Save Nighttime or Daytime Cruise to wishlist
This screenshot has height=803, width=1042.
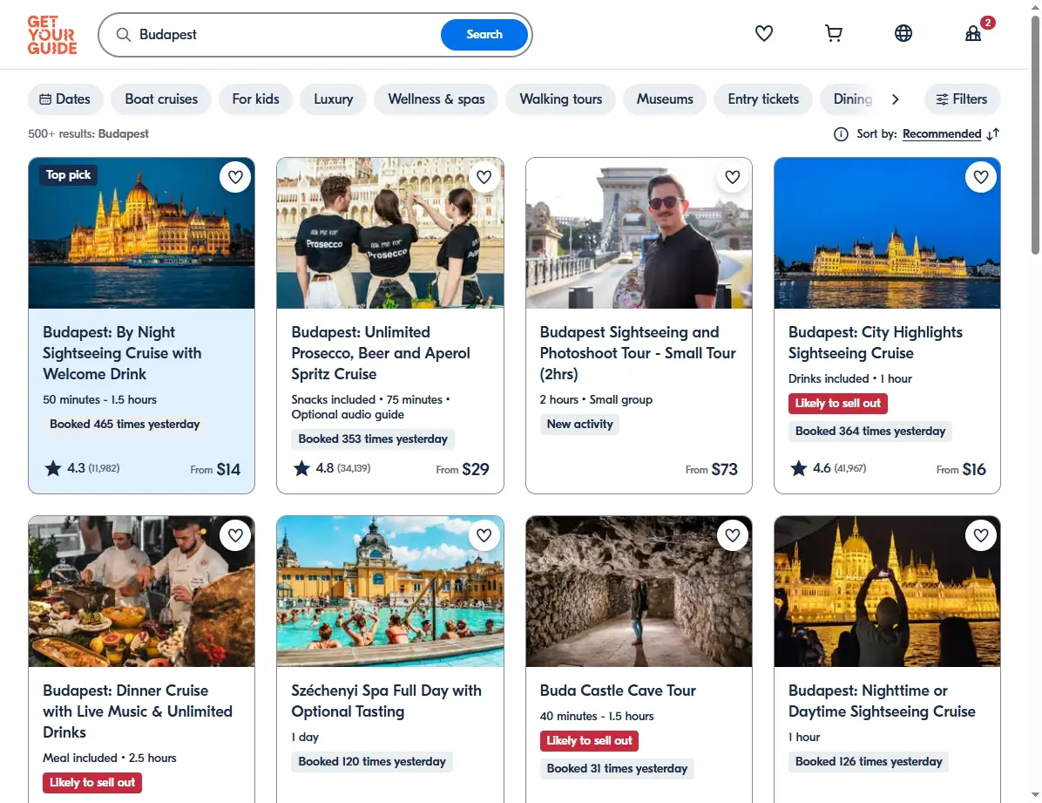[x=981, y=534]
